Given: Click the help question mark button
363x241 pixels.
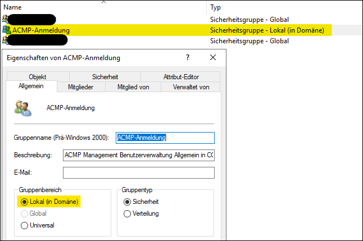Looking at the screenshot, I should (x=188, y=57).
